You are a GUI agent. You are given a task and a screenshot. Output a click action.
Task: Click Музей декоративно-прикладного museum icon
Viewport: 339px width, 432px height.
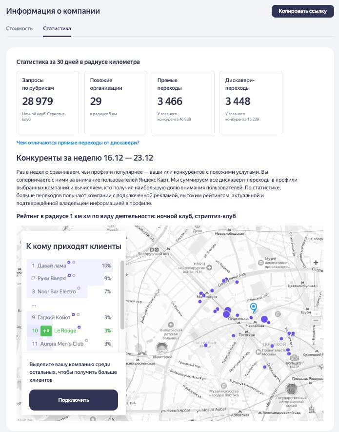click(x=261, y=263)
